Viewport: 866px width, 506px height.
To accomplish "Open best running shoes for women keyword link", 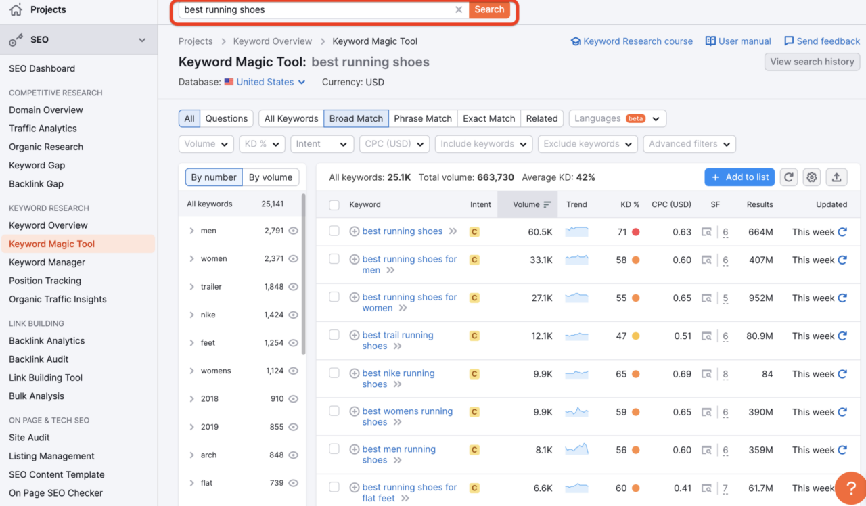I will pyautogui.click(x=409, y=302).
